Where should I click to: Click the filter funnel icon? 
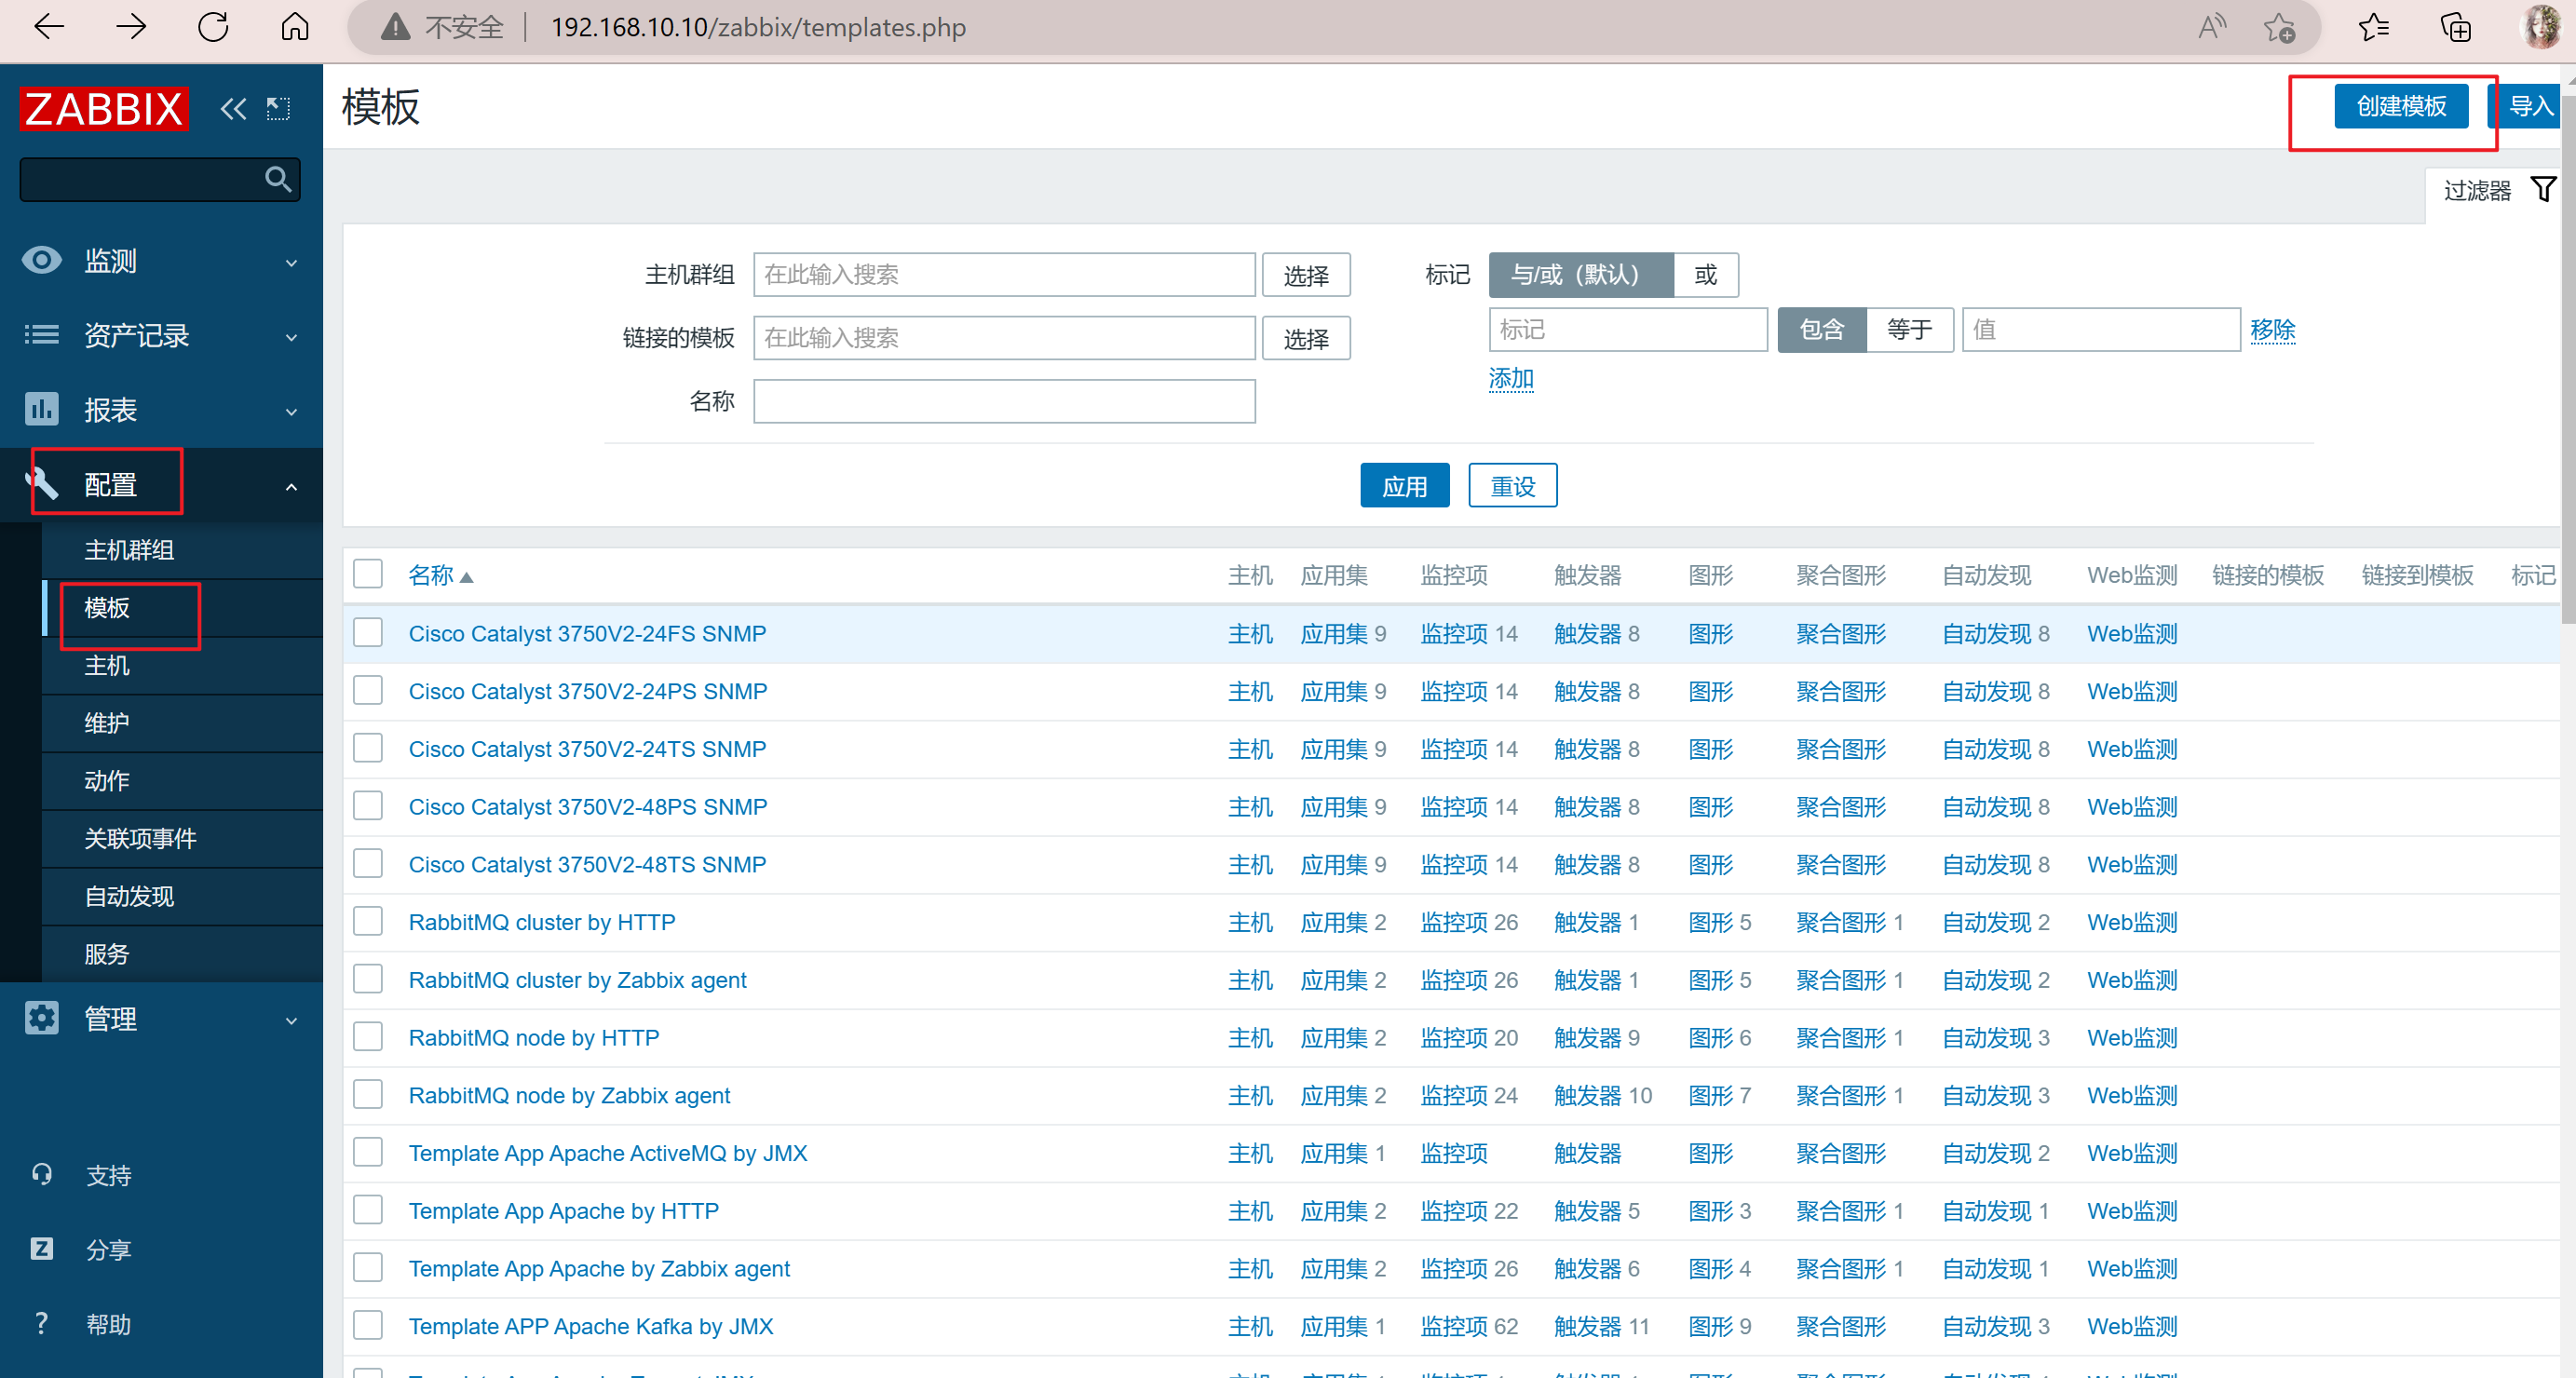[x=2543, y=189]
